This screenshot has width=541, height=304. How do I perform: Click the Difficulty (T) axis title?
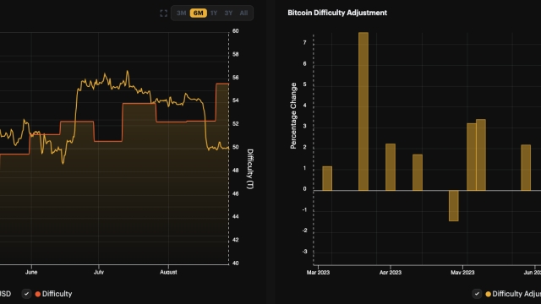pos(250,169)
